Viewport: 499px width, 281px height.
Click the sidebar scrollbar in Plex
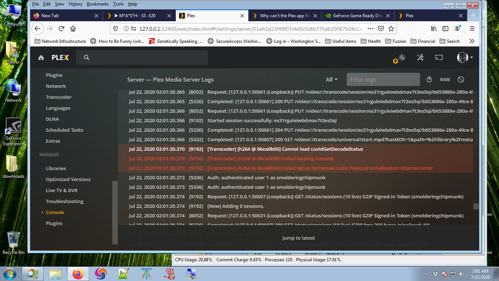coord(115,212)
